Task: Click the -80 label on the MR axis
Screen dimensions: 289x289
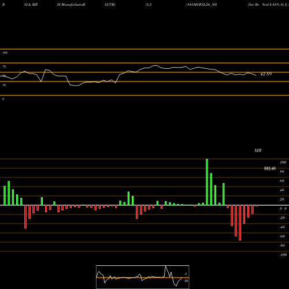Action: click(282, 246)
